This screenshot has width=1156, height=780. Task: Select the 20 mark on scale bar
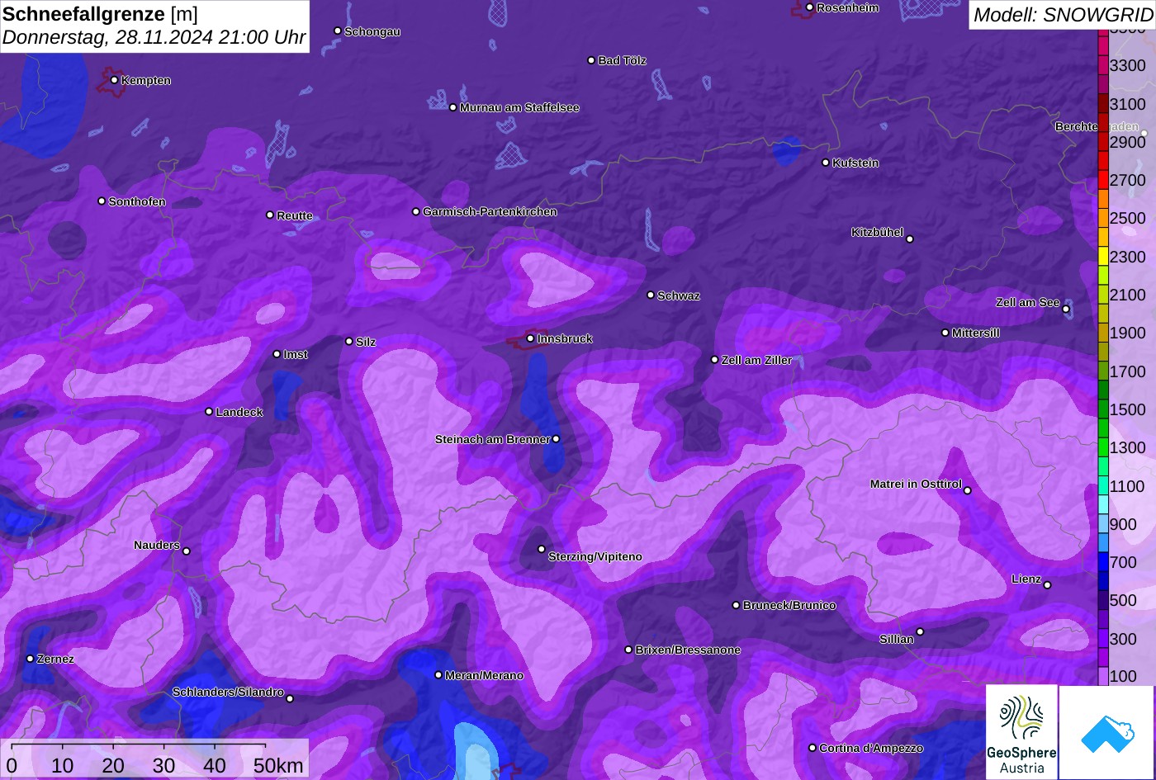tap(113, 765)
